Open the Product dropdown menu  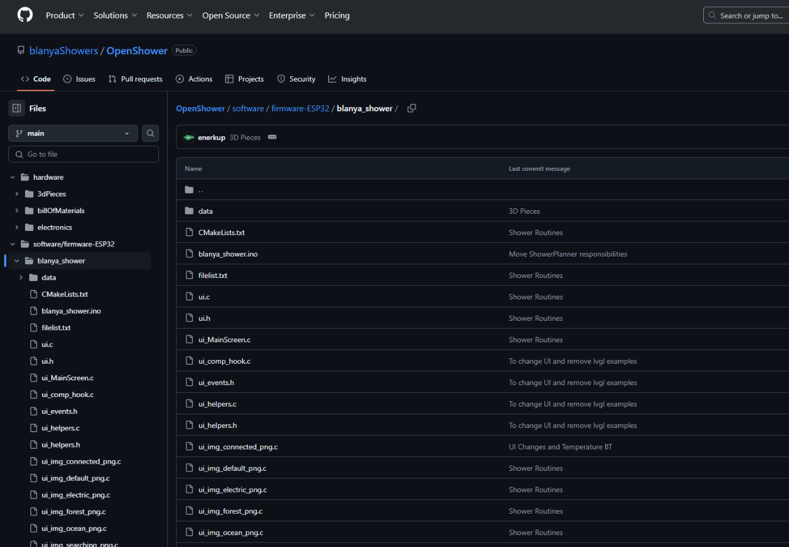(x=65, y=15)
